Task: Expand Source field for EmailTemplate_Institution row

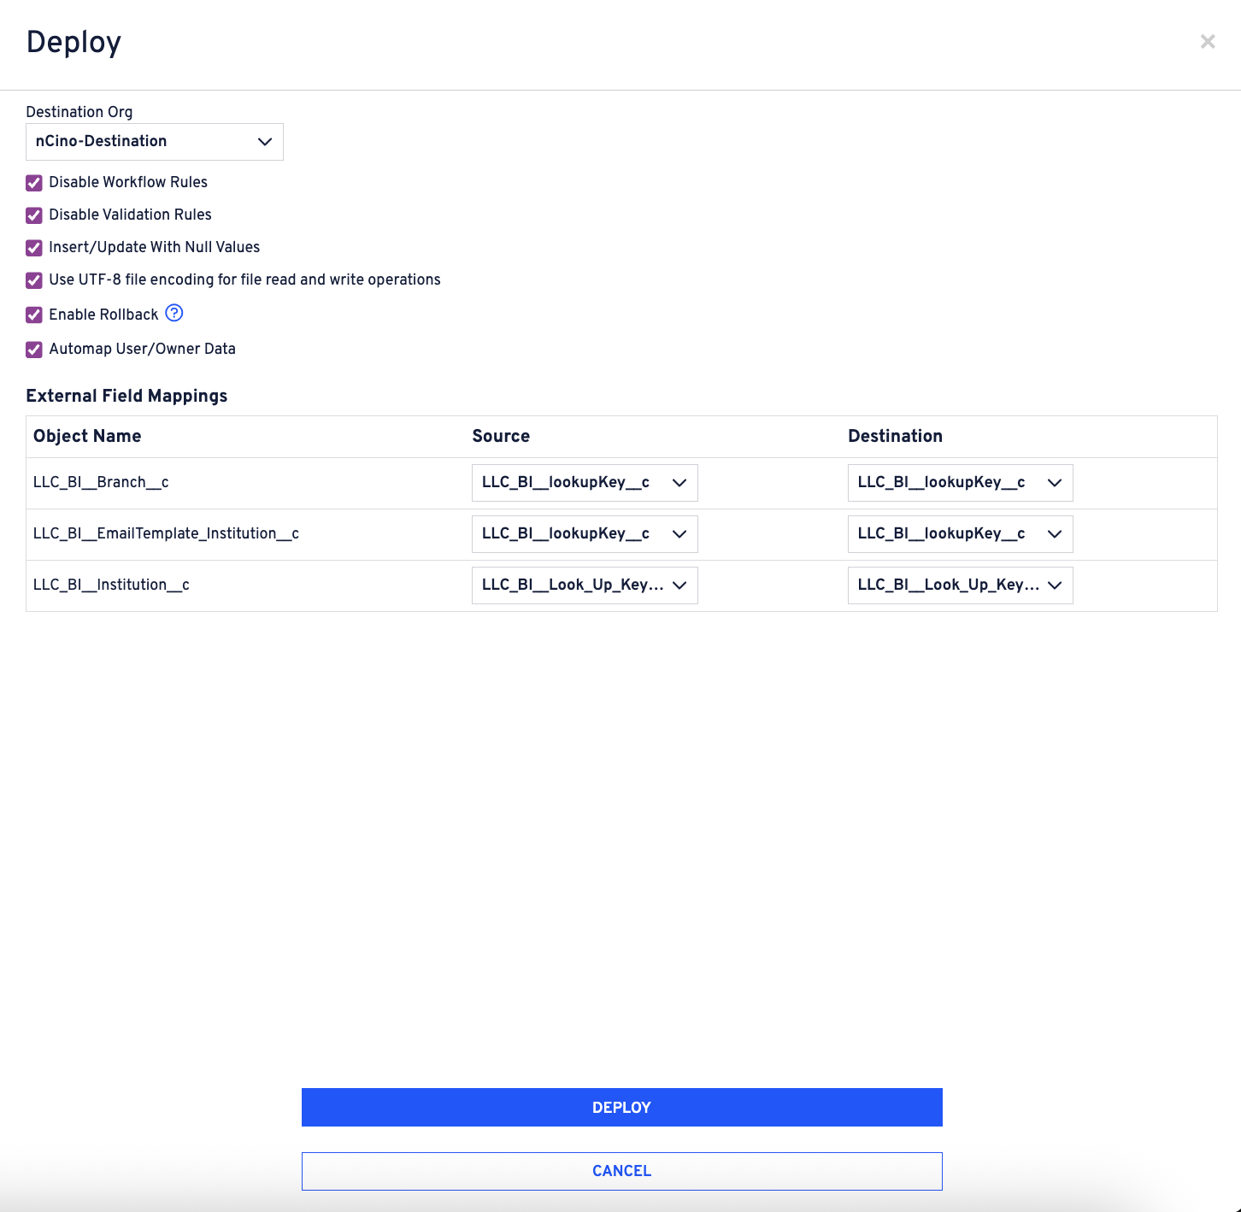Action: (585, 534)
